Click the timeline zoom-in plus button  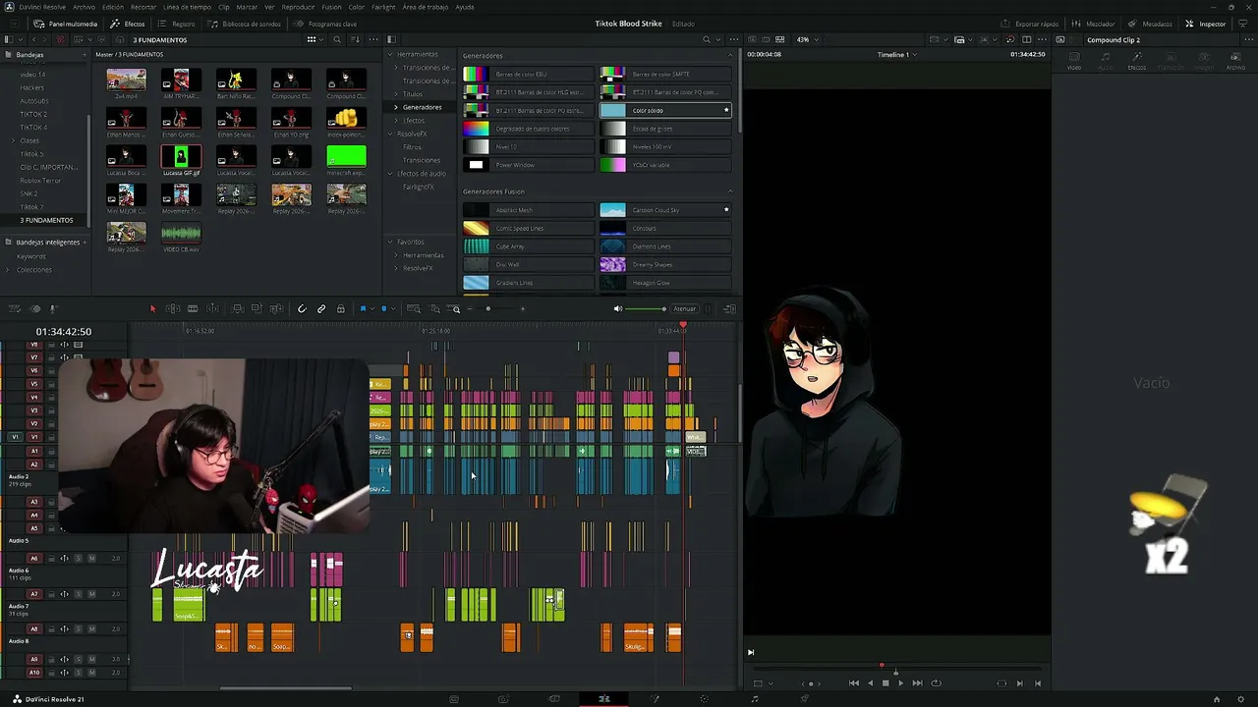point(522,309)
